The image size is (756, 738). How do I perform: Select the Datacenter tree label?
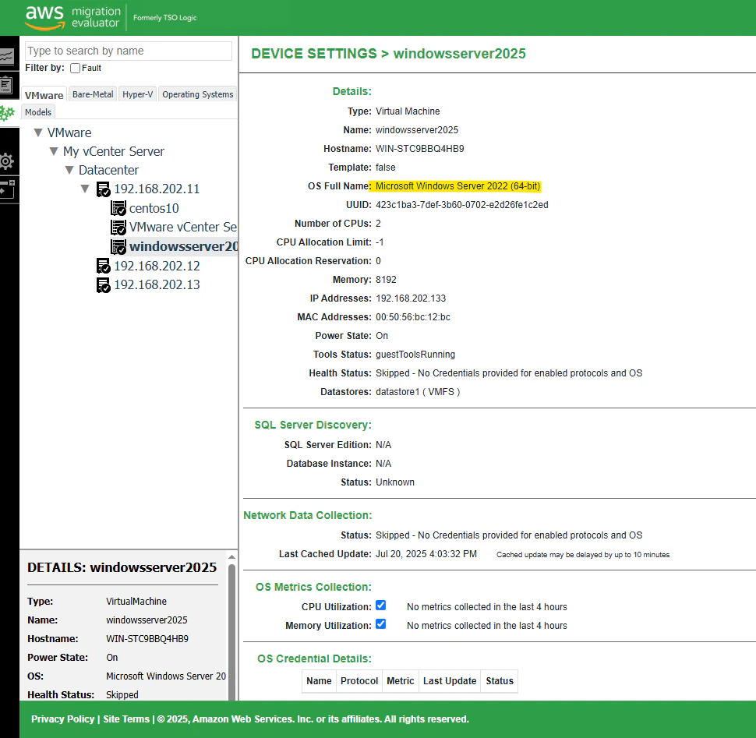click(x=108, y=170)
